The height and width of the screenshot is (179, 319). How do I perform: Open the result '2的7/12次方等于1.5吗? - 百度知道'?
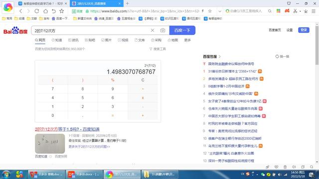coord(67,129)
